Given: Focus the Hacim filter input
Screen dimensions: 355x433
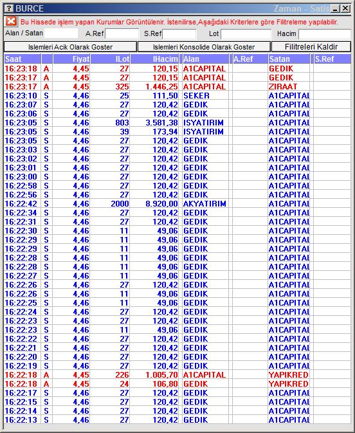Looking at the screenshot, I should coord(325,34).
